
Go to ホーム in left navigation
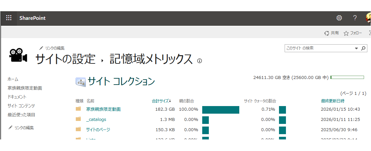[x=13, y=79]
